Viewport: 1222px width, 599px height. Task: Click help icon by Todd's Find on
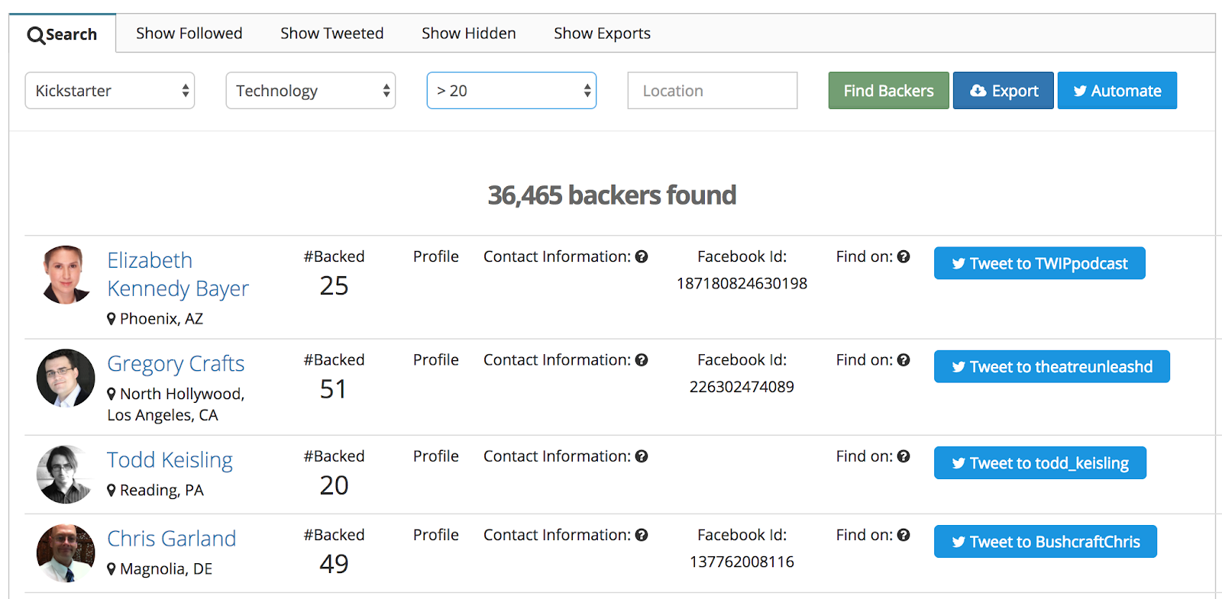pyautogui.click(x=904, y=456)
